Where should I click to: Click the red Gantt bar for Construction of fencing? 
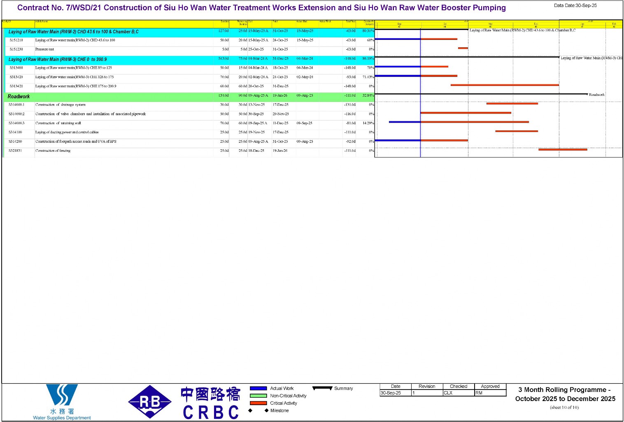pos(563,150)
